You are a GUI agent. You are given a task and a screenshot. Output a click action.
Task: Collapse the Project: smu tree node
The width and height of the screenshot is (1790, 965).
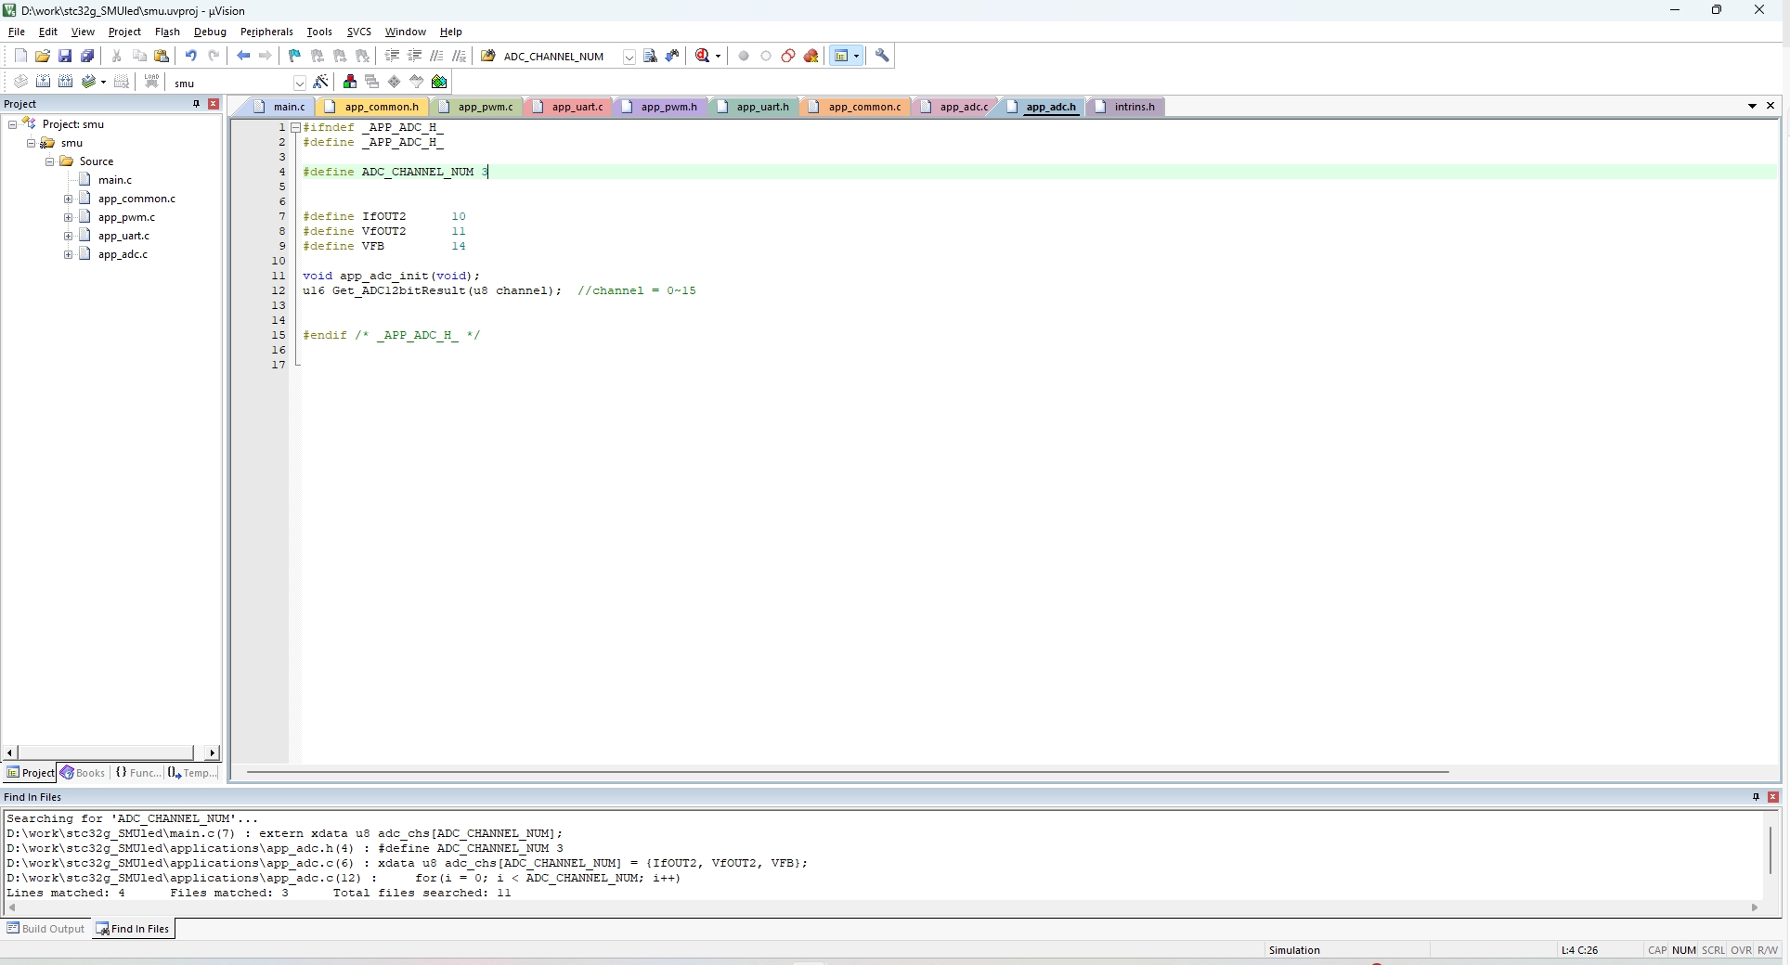click(x=13, y=124)
